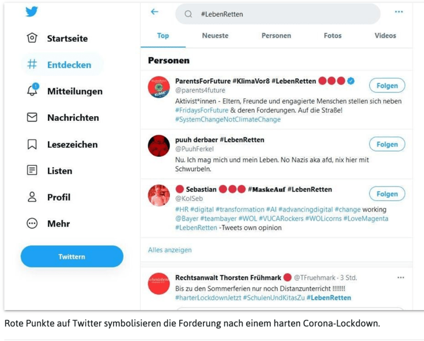Switch to the Neueste tab

click(x=215, y=36)
